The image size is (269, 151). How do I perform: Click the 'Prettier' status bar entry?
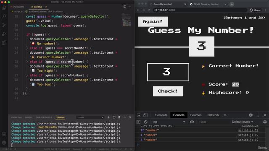(x=116, y=149)
